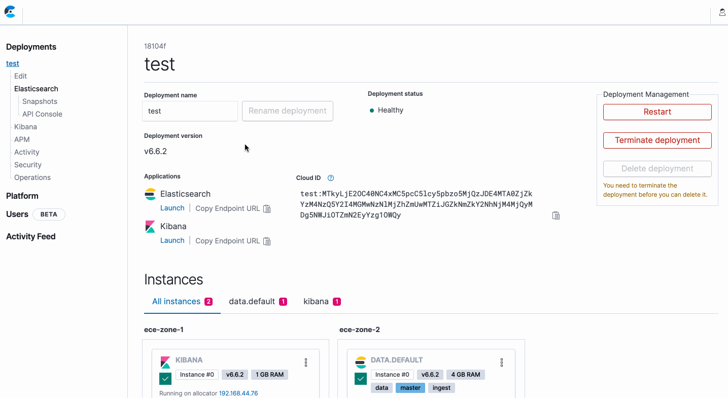This screenshot has width=728, height=398.
Task: Open APM in the sidebar
Action: click(22, 139)
